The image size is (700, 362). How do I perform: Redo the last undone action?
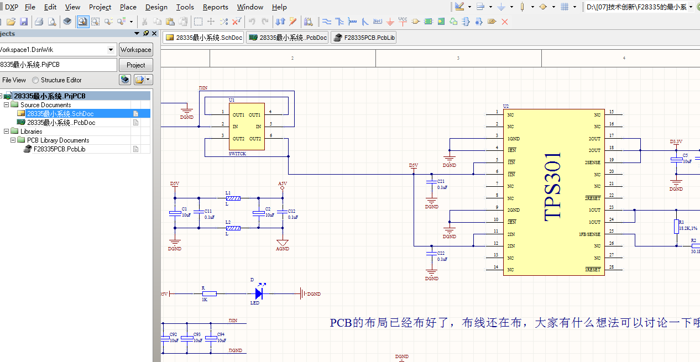[x=265, y=22]
